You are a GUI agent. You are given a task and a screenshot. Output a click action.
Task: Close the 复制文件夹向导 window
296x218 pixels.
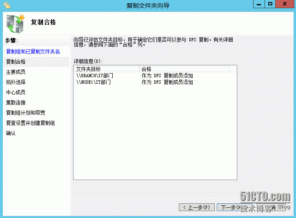coord(285,4)
